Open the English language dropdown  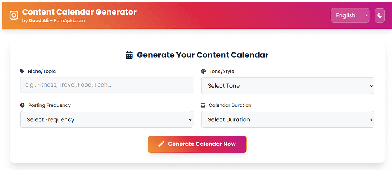[350, 15]
